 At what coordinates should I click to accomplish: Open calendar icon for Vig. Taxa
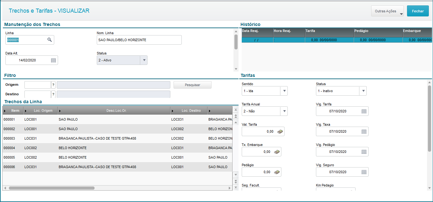[364, 131]
